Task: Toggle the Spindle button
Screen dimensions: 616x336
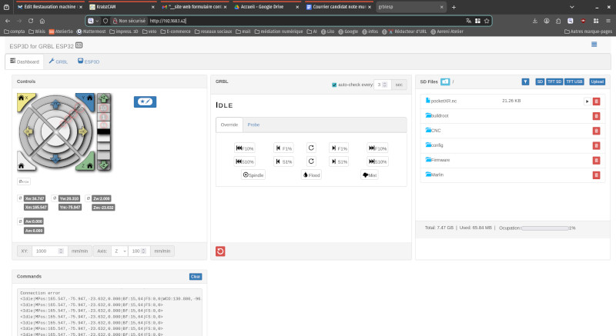Action: pyautogui.click(x=253, y=175)
